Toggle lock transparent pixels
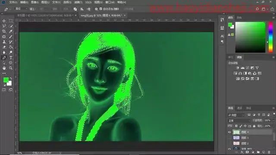This screenshot has width=276, height=155. pyautogui.click(x=236, y=126)
